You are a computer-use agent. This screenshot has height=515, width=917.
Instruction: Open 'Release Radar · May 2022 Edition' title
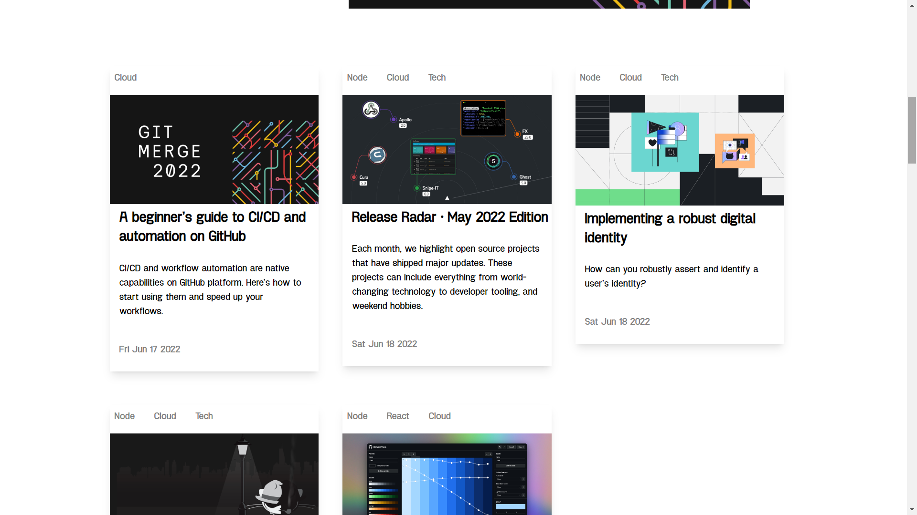[x=449, y=217]
